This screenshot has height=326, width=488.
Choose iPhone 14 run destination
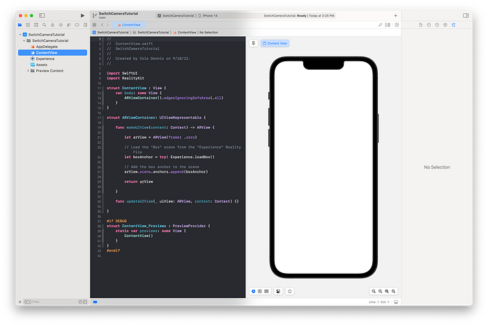coord(208,15)
